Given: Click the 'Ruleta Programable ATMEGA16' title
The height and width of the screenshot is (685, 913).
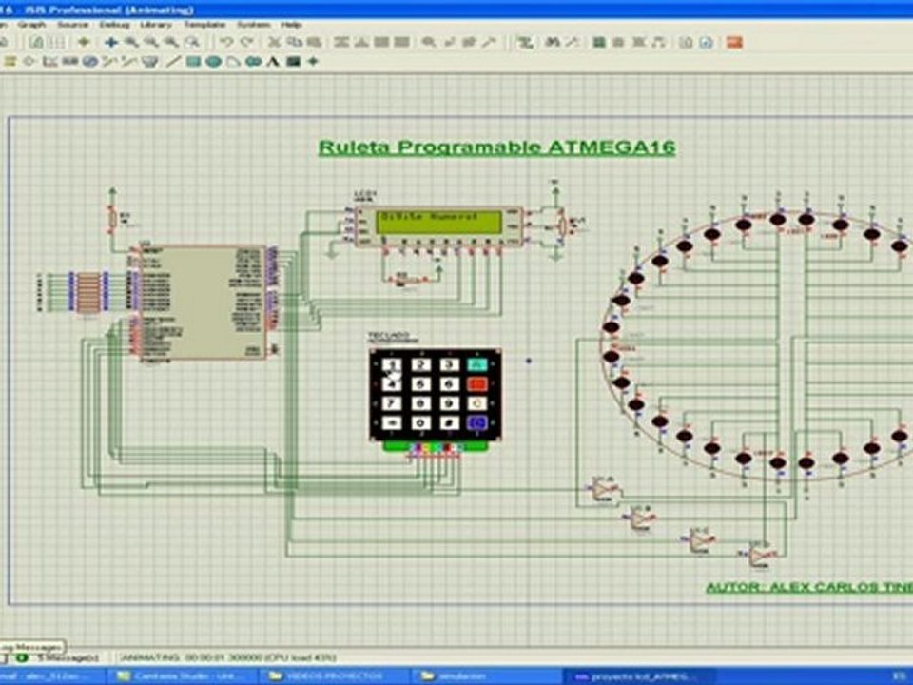Looking at the screenshot, I should (496, 147).
